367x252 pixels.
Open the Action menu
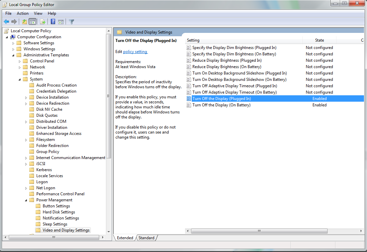tap(23, 13)
